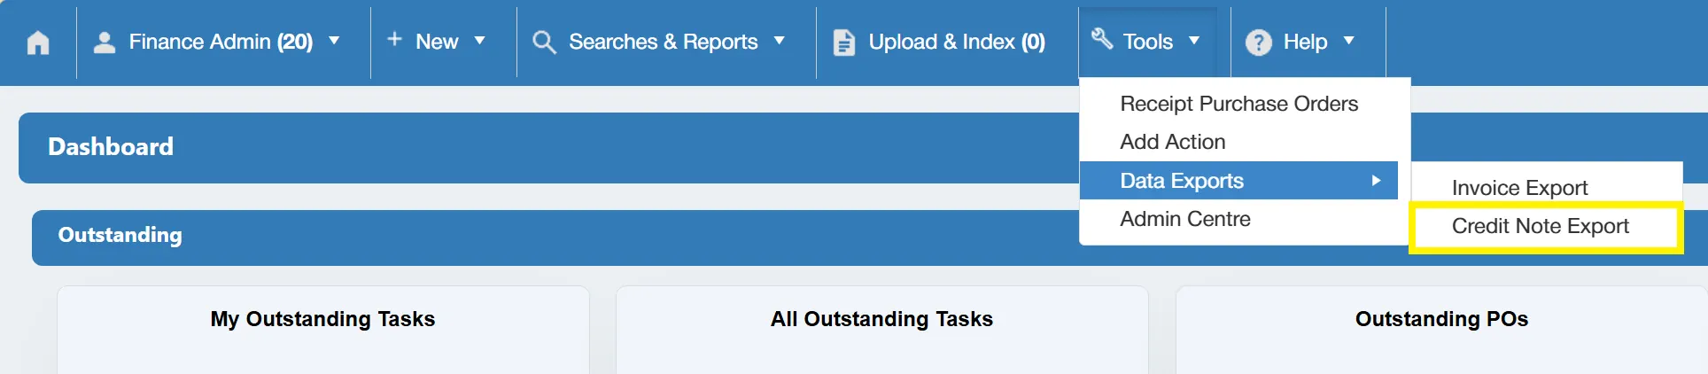
Task: Click the New menu label
Action: pyautogui.click(x=437, y=42)
